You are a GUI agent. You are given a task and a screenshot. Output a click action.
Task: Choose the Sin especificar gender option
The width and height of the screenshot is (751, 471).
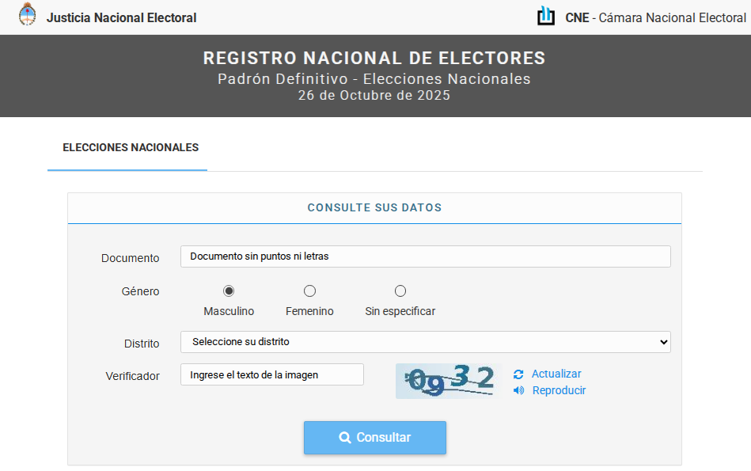pyautogui.click(x=400, y=291)
